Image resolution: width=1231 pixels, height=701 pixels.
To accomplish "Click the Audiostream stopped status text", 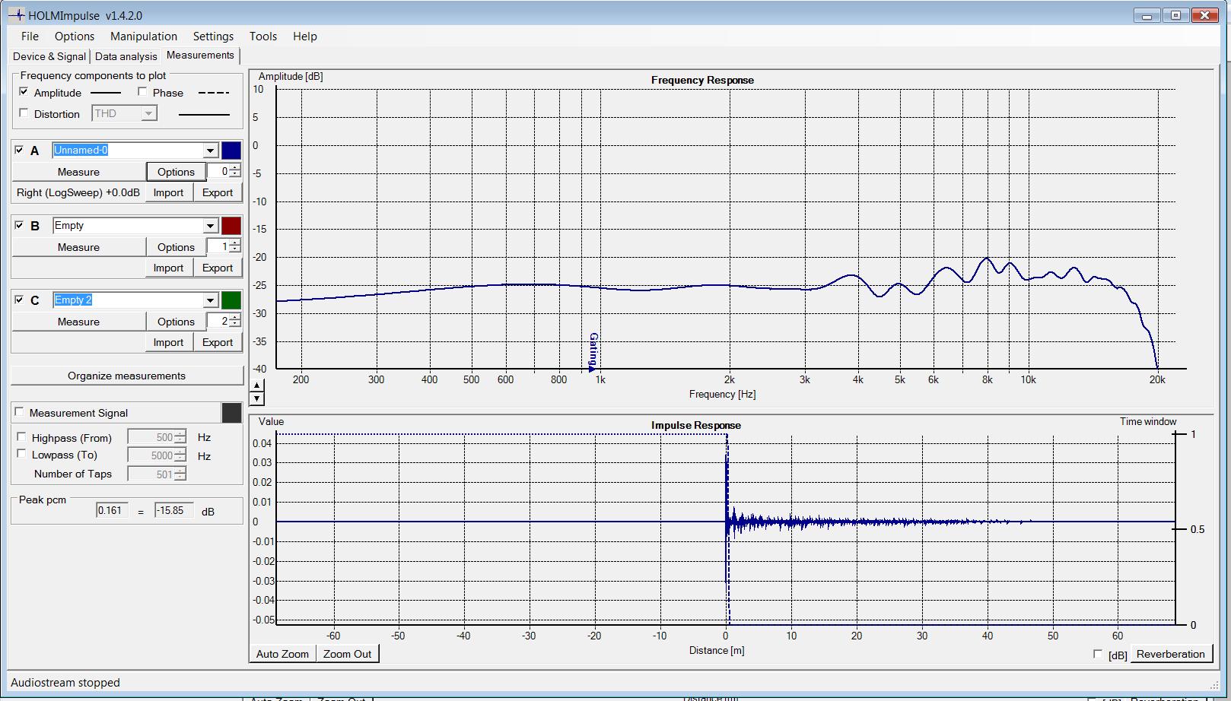I will click(65, 682).
